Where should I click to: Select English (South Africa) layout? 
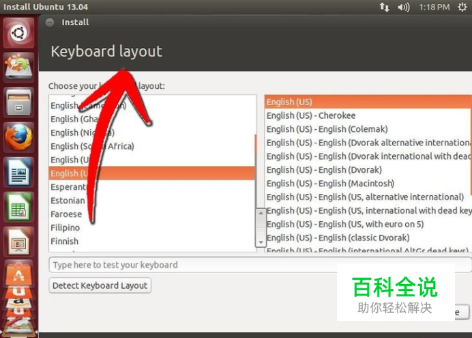coord(151,146)
